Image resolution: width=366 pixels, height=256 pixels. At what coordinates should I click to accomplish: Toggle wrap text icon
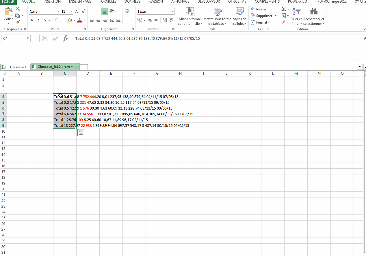pyautogui.click(x=127, y=11)
